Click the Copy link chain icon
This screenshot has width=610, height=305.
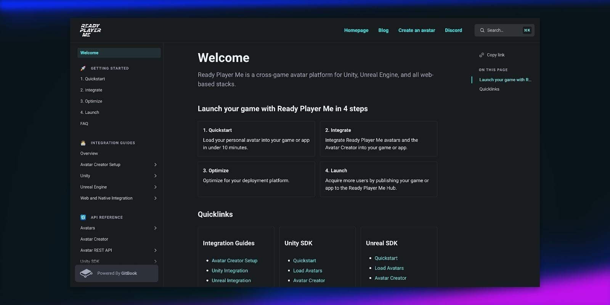(482, 55)
